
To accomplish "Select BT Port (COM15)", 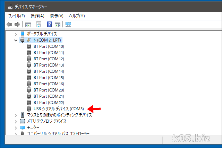I will (49, 78).
